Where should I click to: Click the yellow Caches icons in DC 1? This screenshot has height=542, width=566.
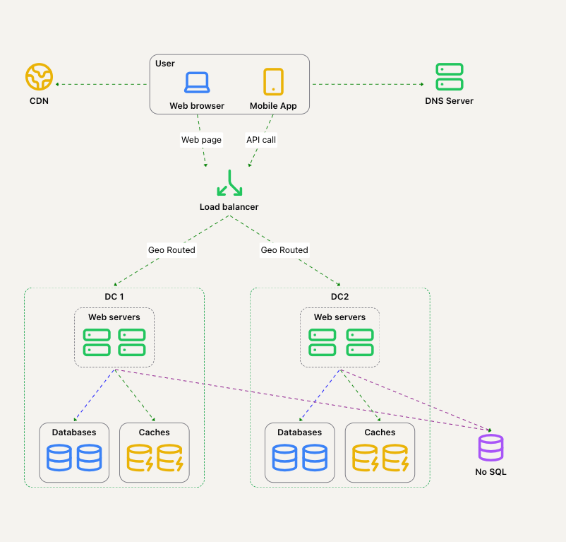(155, 458)
